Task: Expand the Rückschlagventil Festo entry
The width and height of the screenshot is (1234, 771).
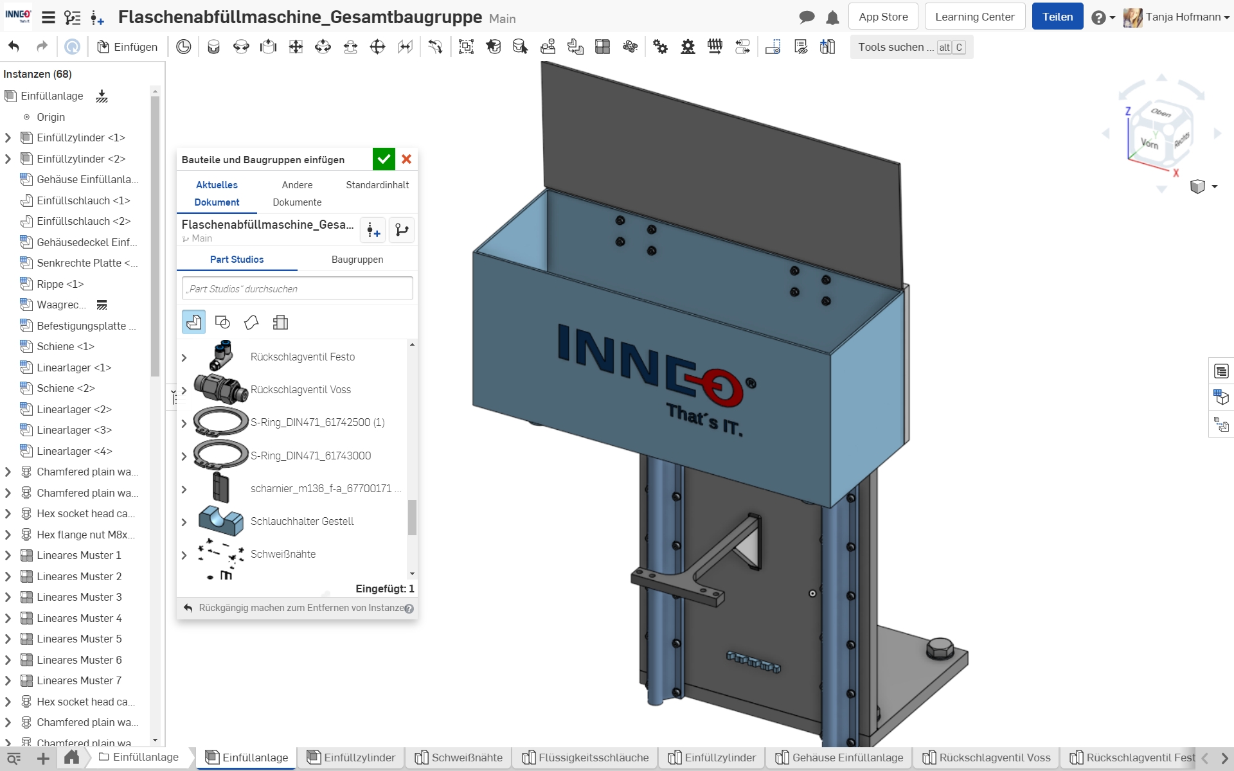Action: (x=184, y=357)
